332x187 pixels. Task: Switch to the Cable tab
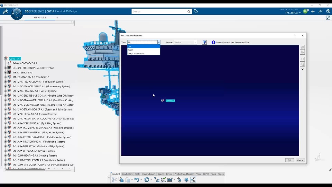pos(137,174)
